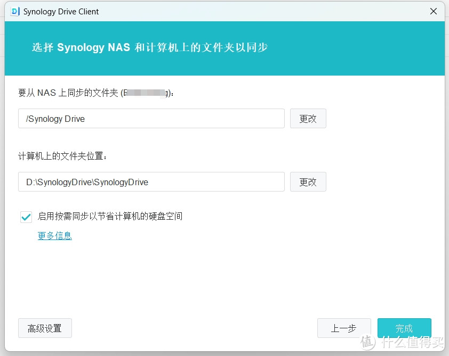Click 更改 next to the NAS folder path
The image size is (449, 356).
coord(308,119)
